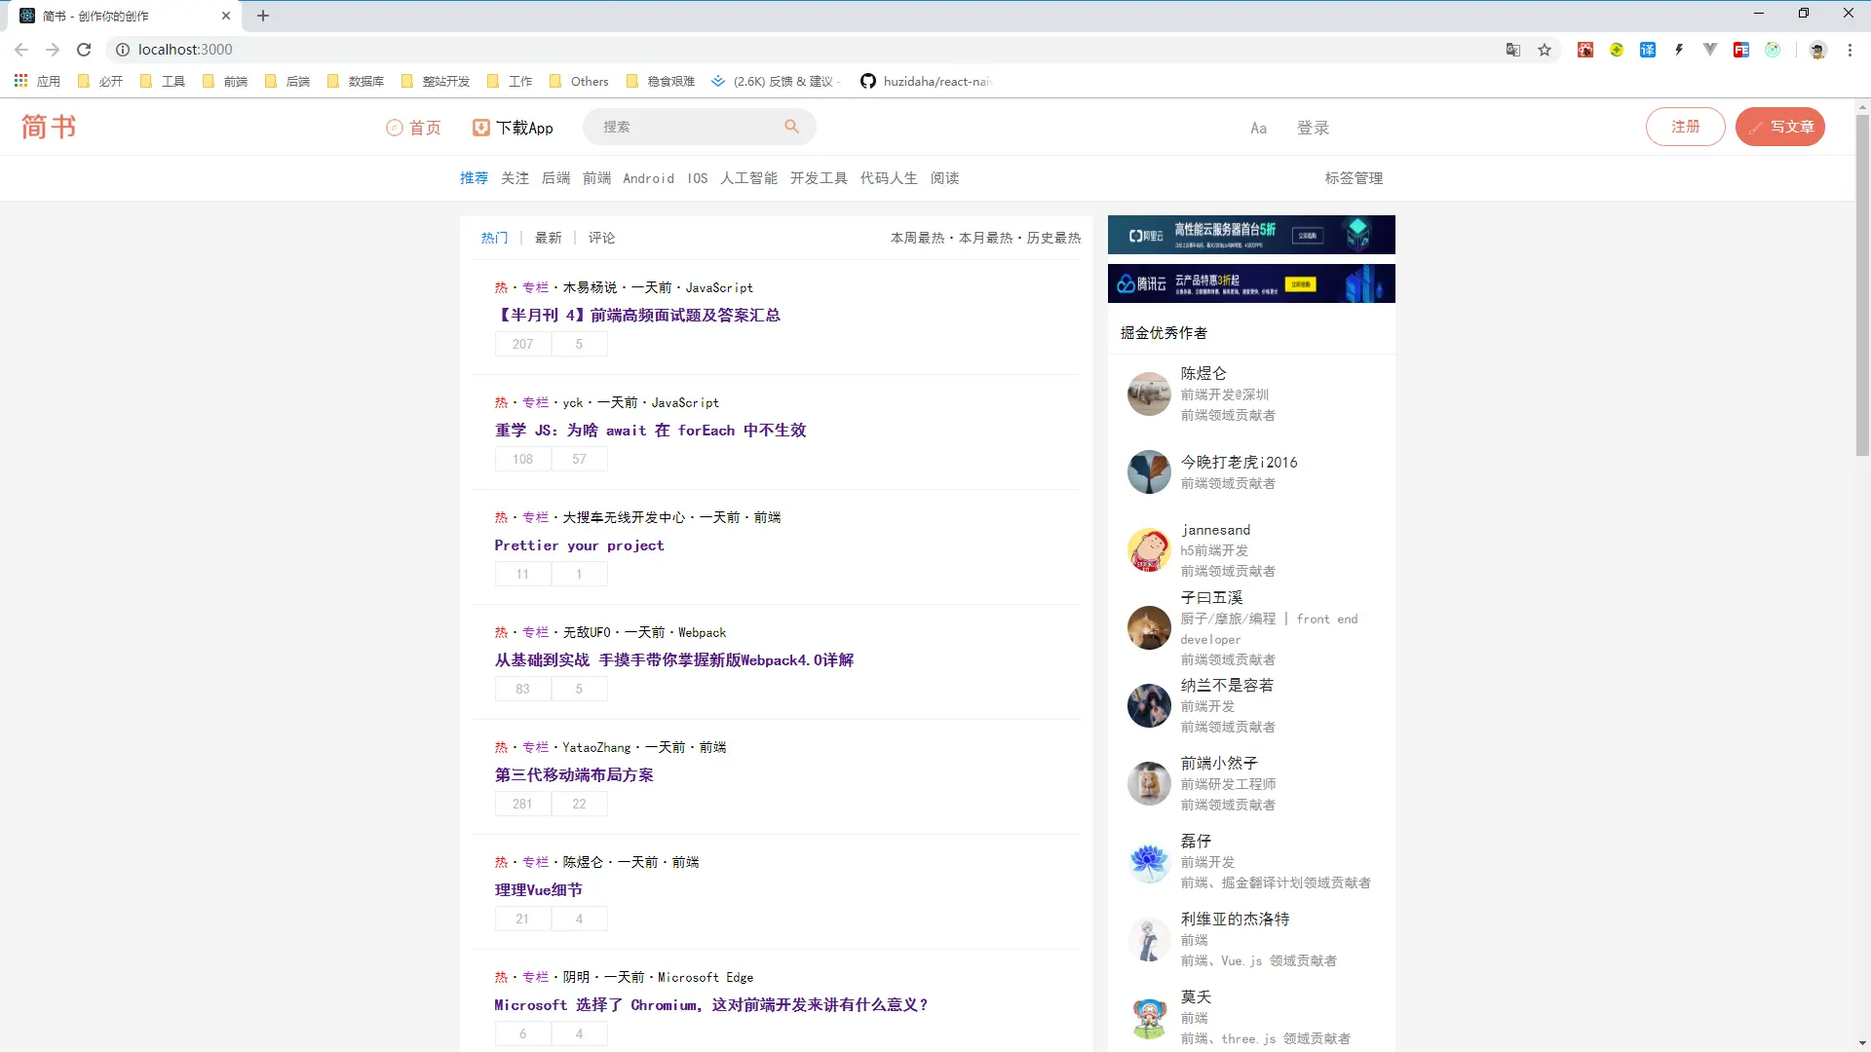Open article 第三代移动端布局方案
The image size is (1871, 1052).
(x=574, y=775)
